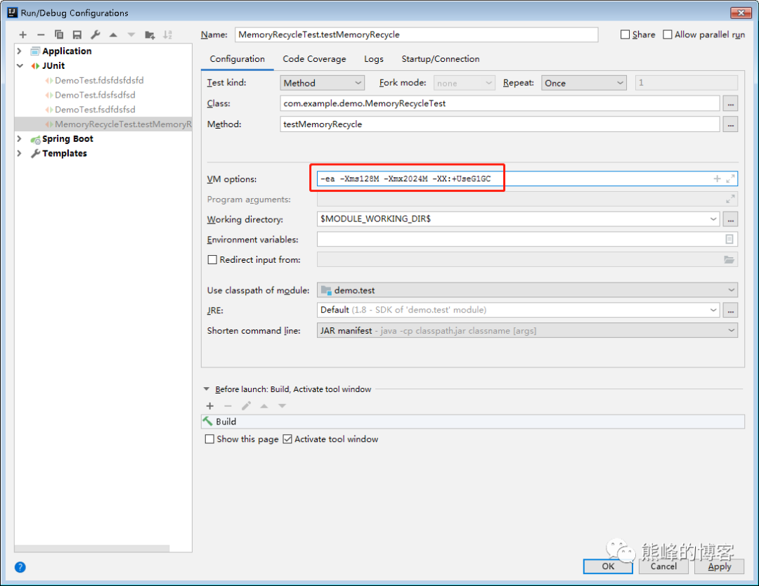Open the Repeat Once dropdown
The height and width of the screenshot is (586, 759).
tap(584, 83)
